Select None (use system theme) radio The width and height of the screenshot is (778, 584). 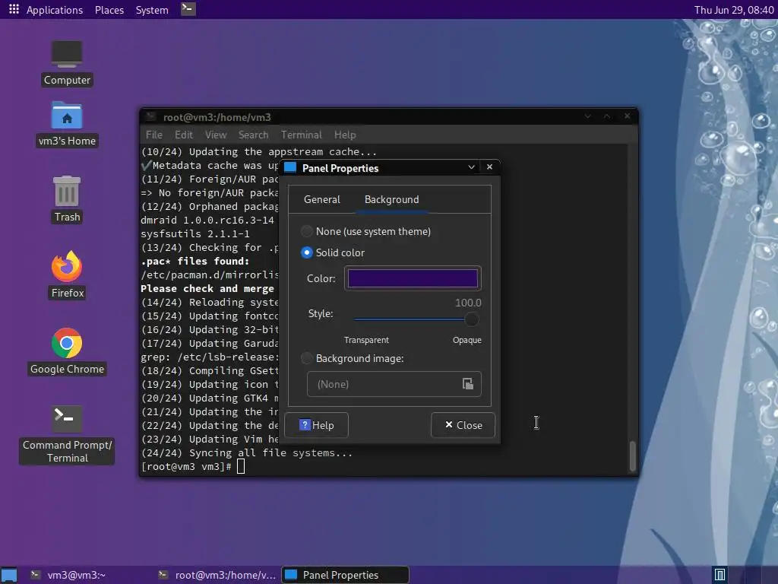click(307, 231)
